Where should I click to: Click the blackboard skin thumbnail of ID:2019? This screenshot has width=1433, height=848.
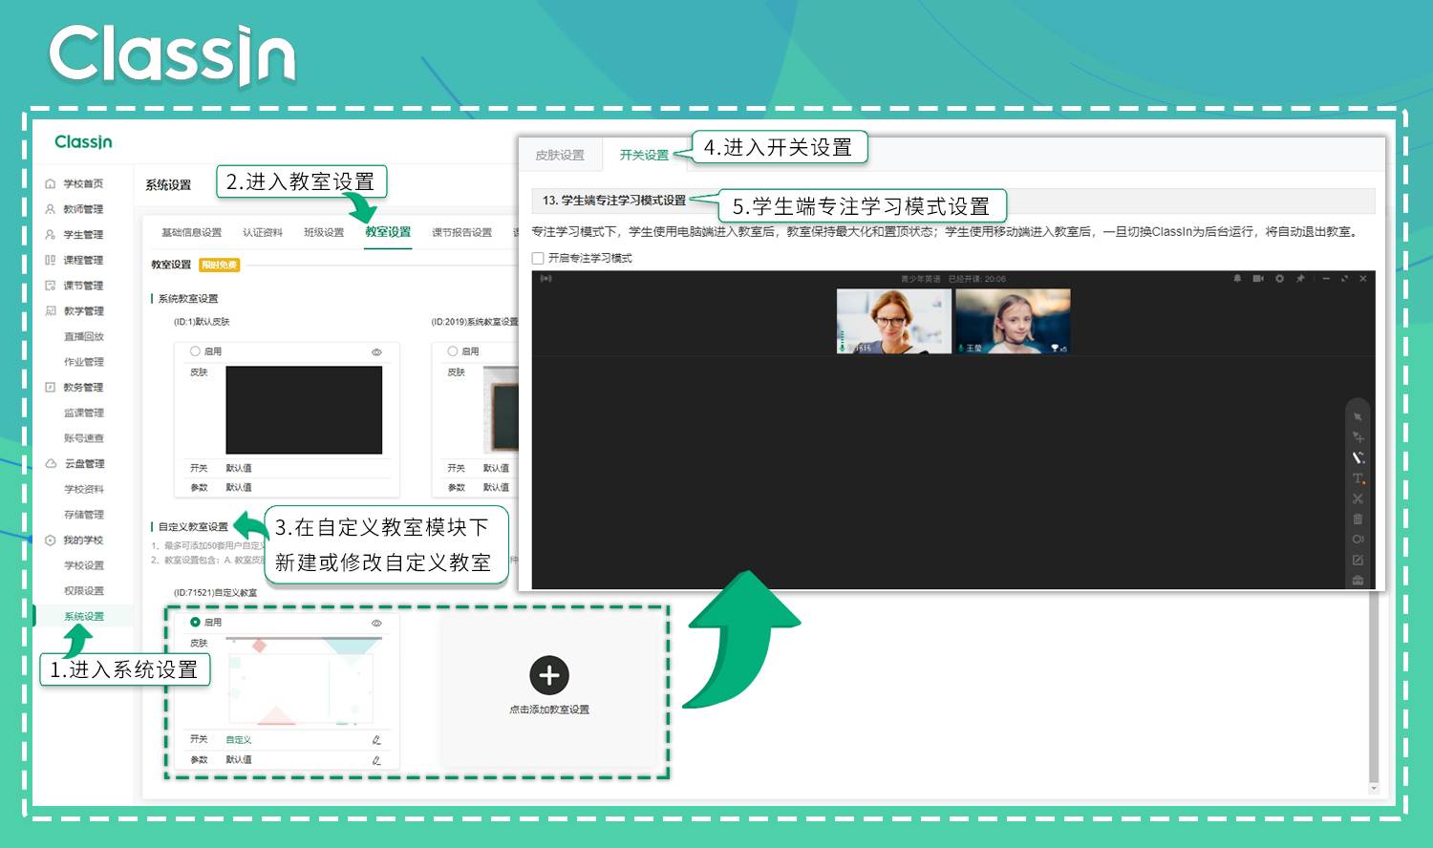[501, 410]
